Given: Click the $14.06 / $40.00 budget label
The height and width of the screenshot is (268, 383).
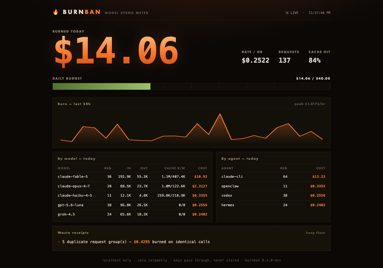Looking at the screenshot, I should click(x=313, y=78).
